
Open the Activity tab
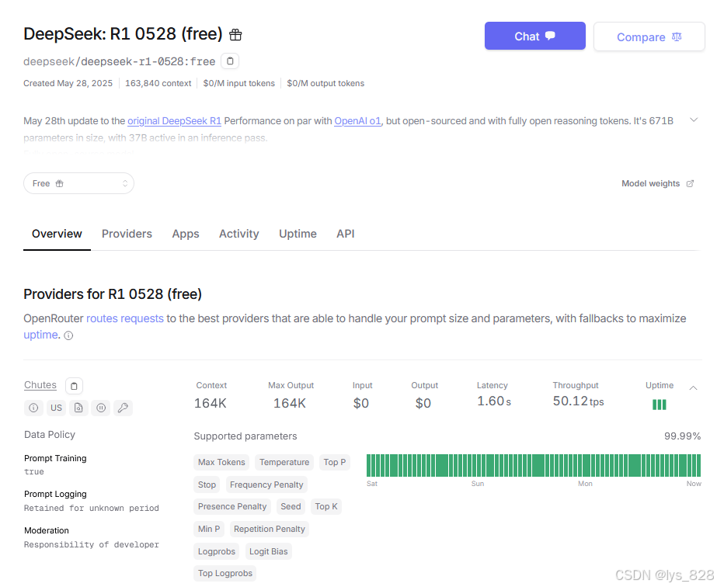238,234
